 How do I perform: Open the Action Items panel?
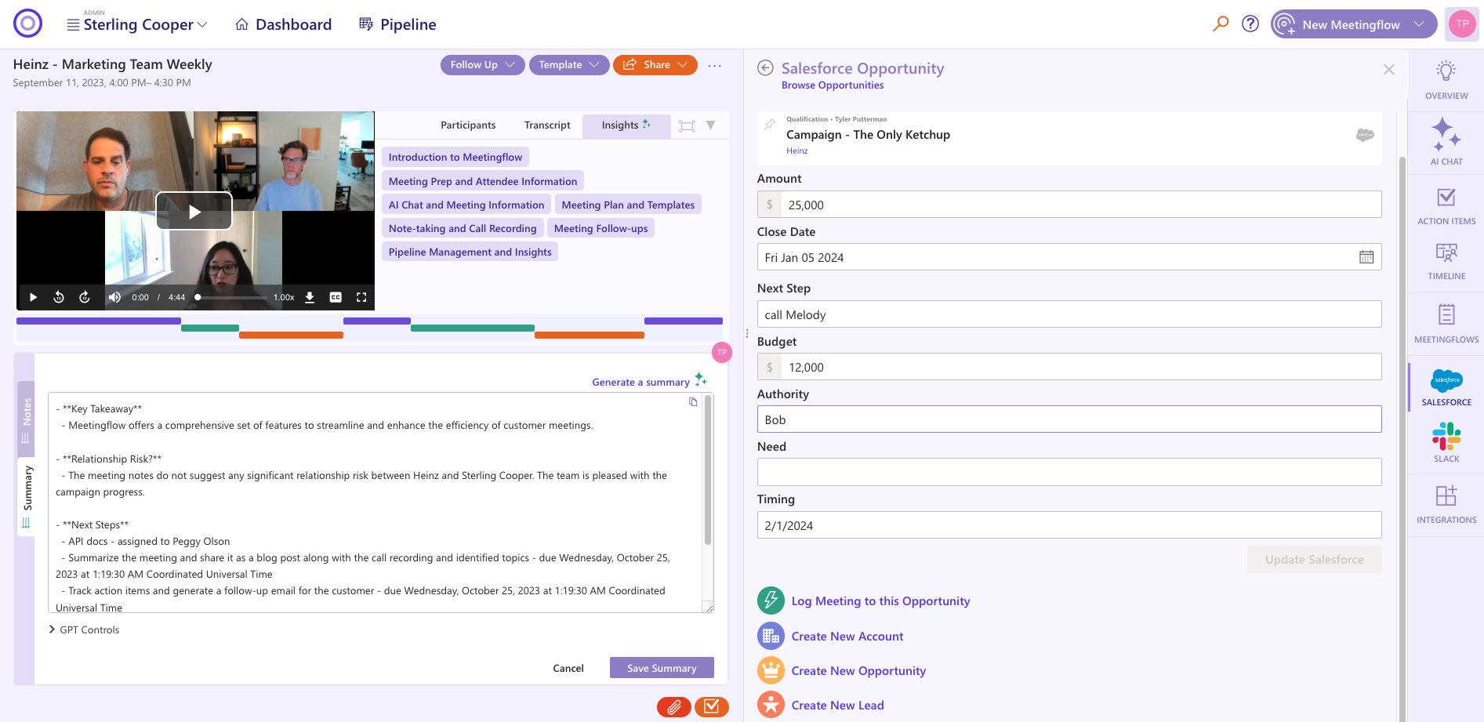pos(1446,206)
